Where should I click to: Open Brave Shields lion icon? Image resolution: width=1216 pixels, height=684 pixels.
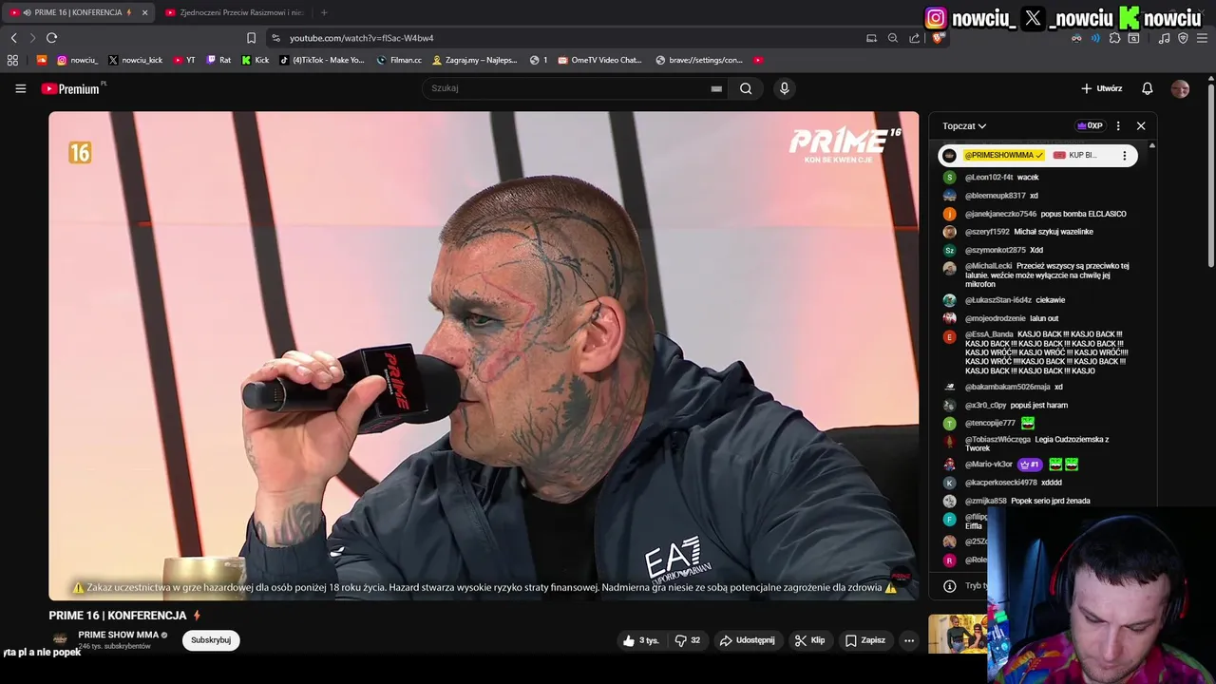(x=938, y=38)
